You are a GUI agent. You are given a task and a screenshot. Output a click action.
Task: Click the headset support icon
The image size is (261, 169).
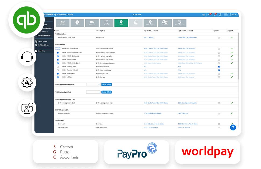click(x=27, y=57)
